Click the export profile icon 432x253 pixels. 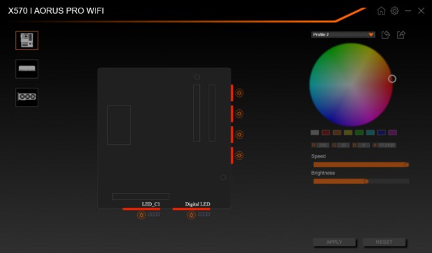pos(401,35)
